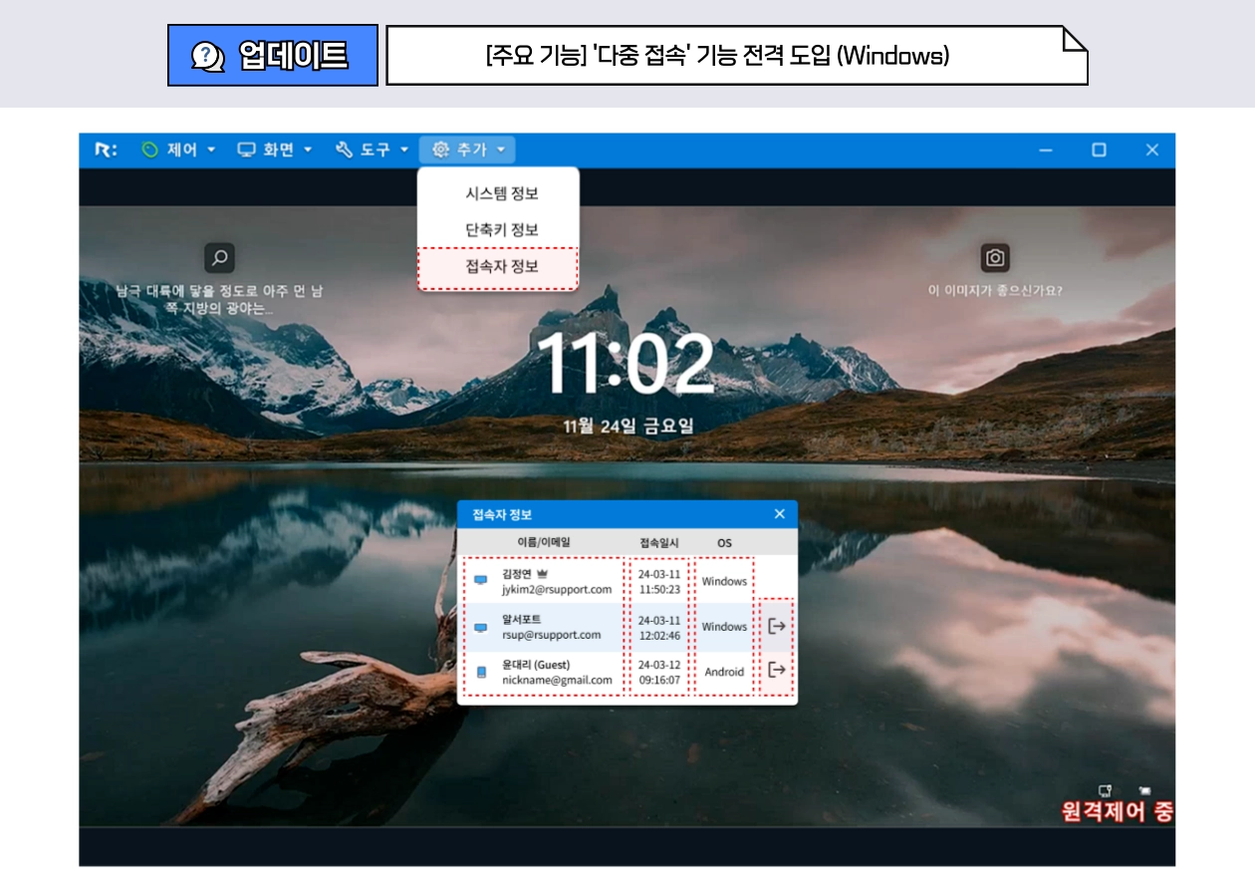Click Windows OS cell in 알서포트 row

point(724,627)
